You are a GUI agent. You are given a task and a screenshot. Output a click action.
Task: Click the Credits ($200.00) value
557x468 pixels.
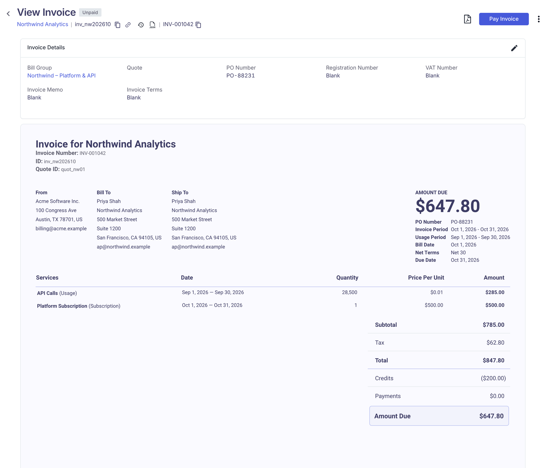tap(493, 378)
